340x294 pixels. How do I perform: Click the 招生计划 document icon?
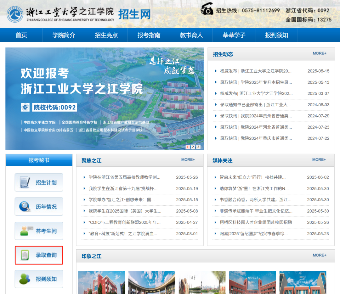click(x=25, y=182)
